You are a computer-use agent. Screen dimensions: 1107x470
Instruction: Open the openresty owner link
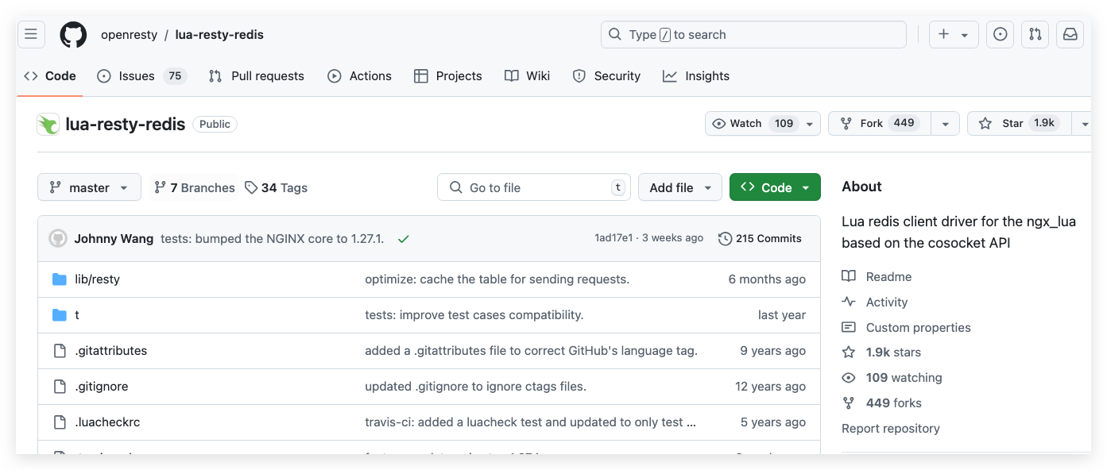(130, 35)
